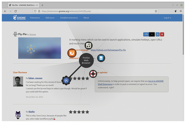Viewport: 186px width, 123px height.
Task: Select the blue flower-shaped pie item
Action: pos(66,80)
